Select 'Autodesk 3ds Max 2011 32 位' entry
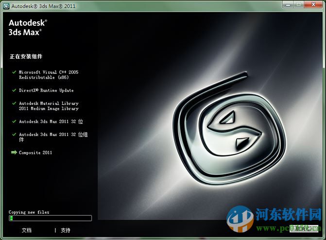Image resolution: width=326 pixels, height=240 pixels. [x=51, y=121]
